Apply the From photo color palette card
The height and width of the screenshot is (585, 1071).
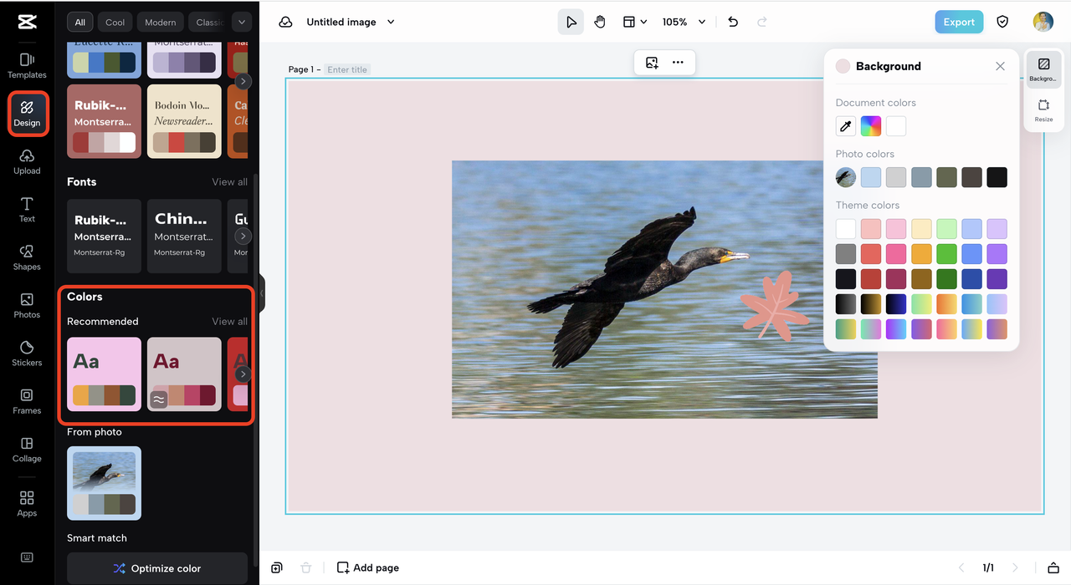click(104, 483)
